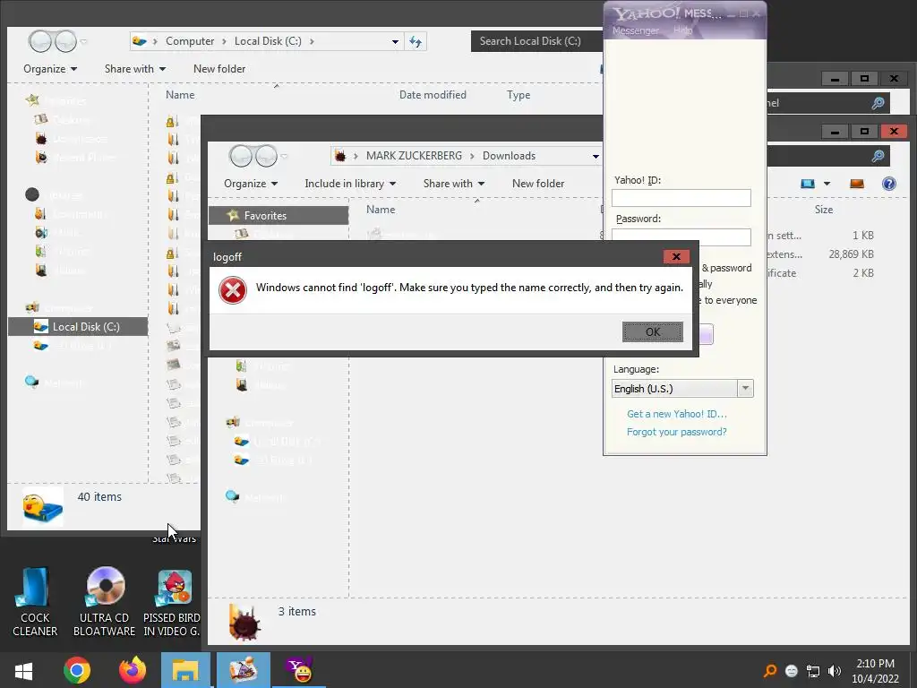Viewport: 917px width, 688px height.
Task: Open Help menu in Yahoo Messenger
Action: pos(682,30)
